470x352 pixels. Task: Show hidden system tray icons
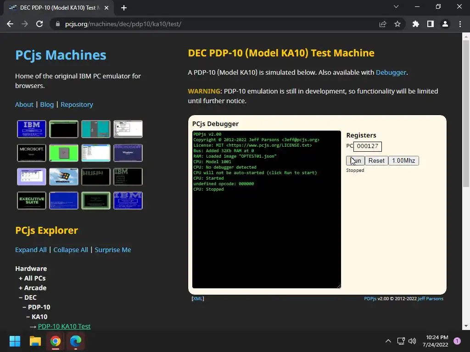click(x=388, y=341)
